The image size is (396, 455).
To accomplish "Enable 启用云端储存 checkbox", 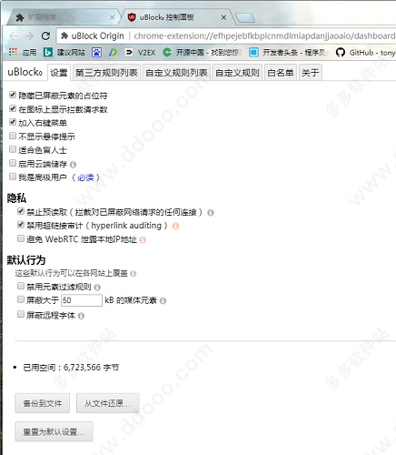I will (13, 163).
